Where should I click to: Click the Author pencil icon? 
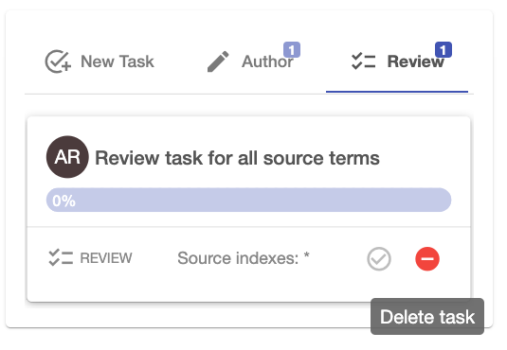tap(218, 61)
